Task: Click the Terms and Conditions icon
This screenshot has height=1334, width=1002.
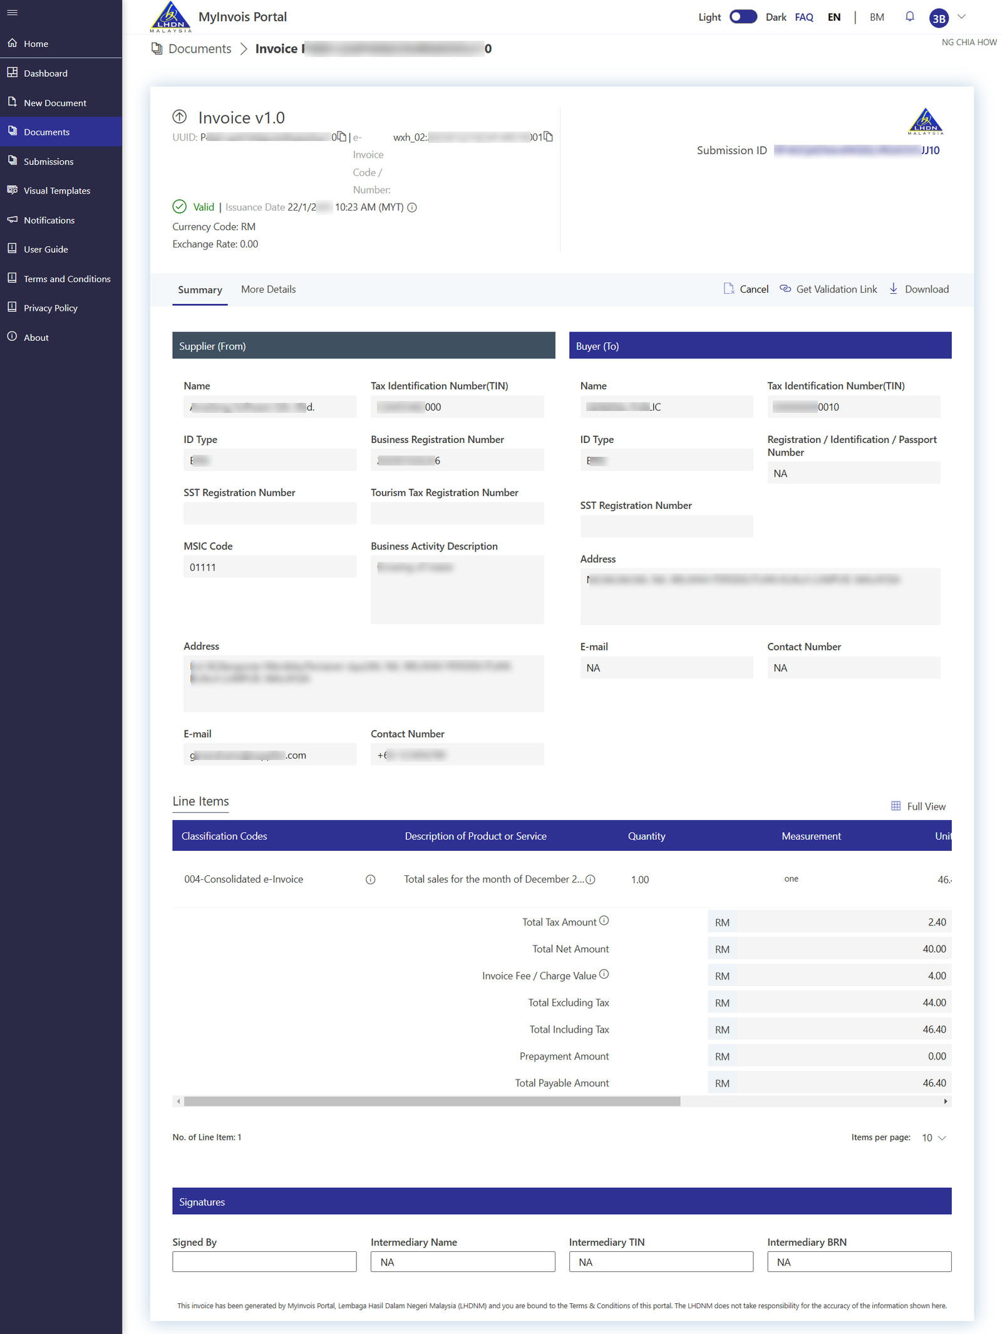Action: (x=13, y=278)
